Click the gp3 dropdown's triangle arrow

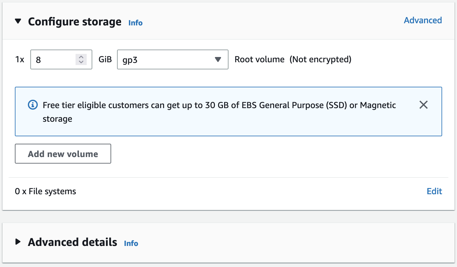click(218, 59)
